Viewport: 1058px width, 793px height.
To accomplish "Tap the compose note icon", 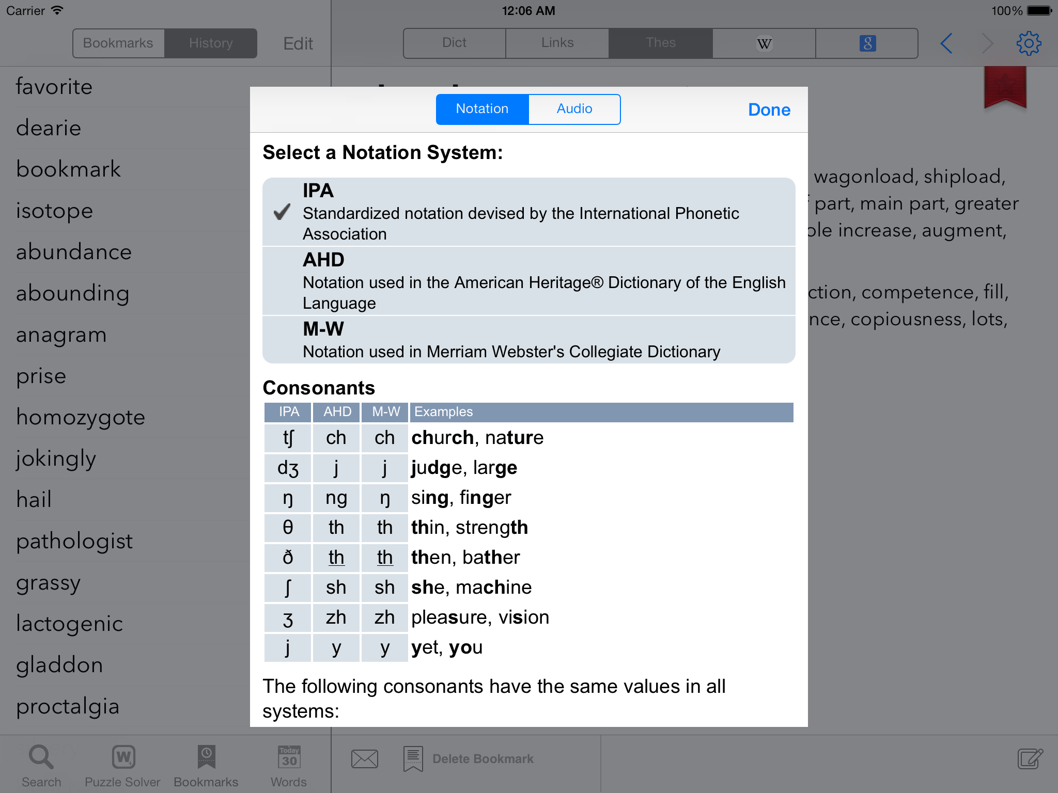I will point(1030,758).
